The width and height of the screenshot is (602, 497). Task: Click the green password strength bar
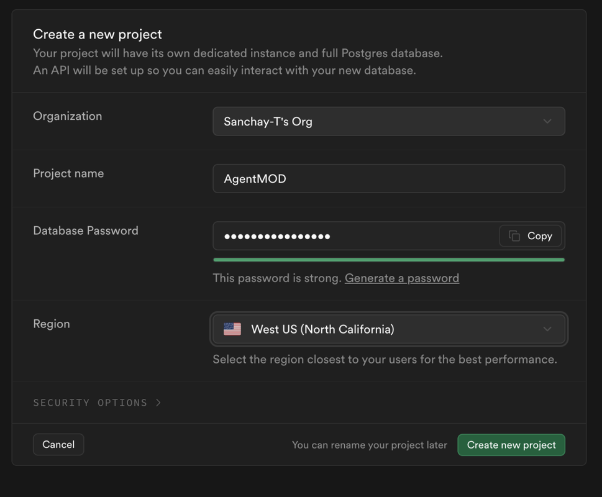[x=389, y=260]
